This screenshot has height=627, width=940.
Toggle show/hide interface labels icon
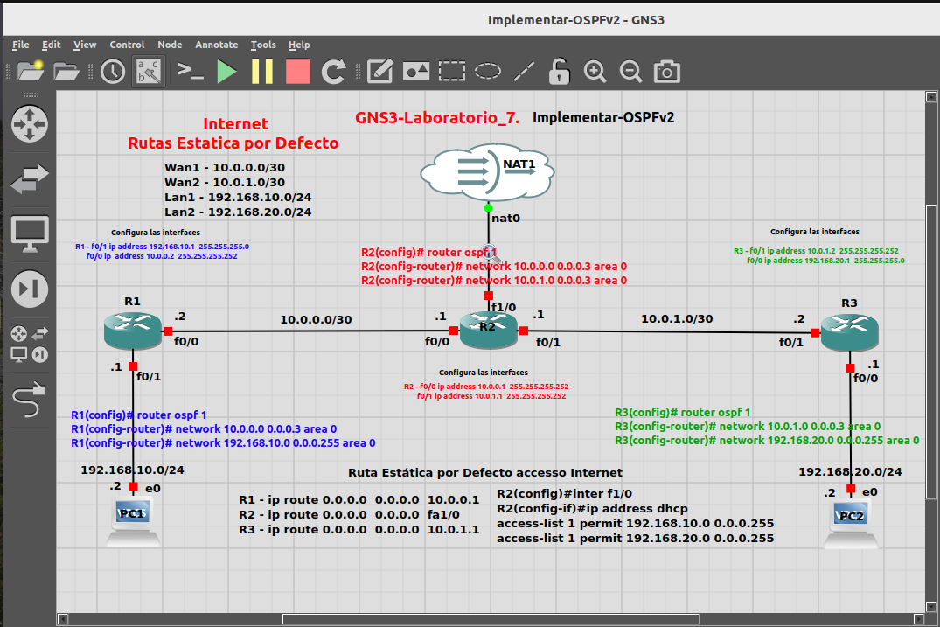(148, 72)
